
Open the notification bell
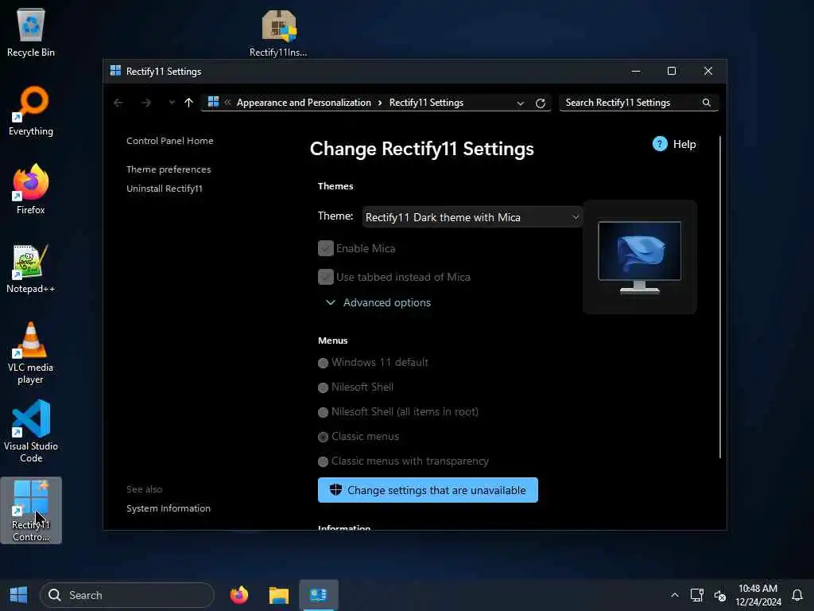[797, 595]
